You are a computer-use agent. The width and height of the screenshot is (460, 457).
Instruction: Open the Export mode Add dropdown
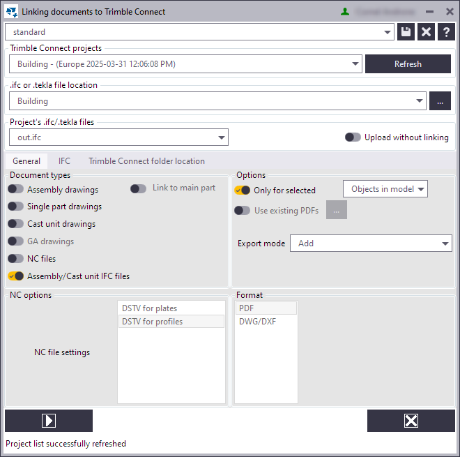[x=371, y=244]
